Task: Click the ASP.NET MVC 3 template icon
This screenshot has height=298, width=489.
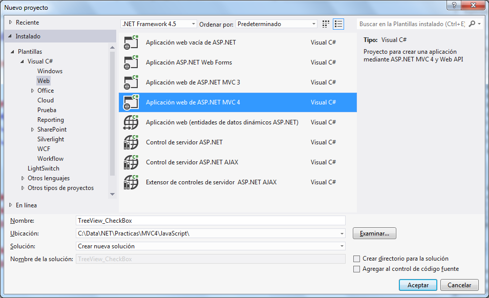Action: click(x=131, y=82)
